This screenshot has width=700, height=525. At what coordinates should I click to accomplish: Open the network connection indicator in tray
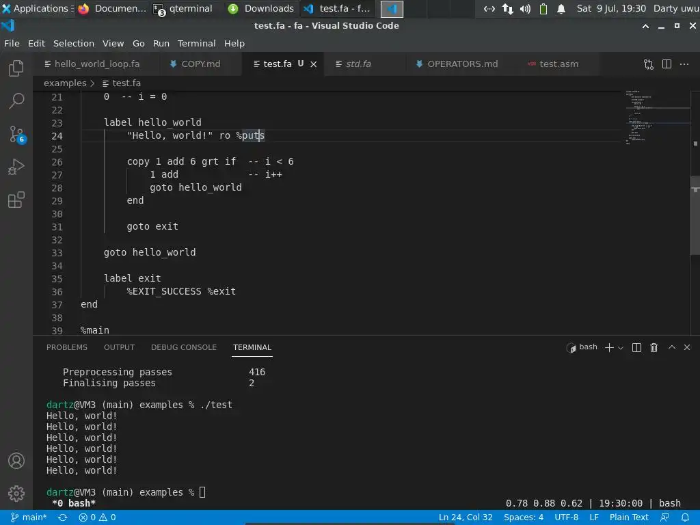508,8
